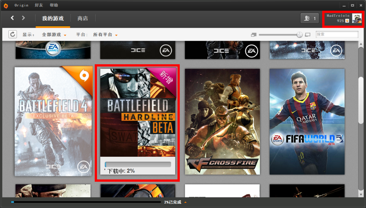Click the large tile size icon
Image resolution: width=366 pixels, height=208 pixels.
pos(308,34)
